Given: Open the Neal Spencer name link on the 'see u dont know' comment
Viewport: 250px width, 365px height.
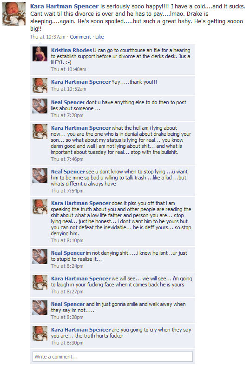Looking at the screenshot, I should point(68,172).
